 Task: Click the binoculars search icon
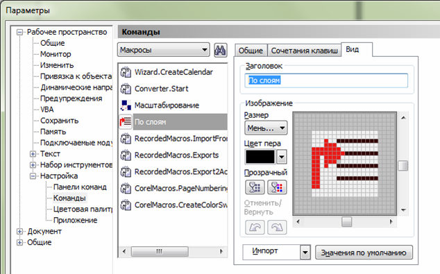point(220,51)
